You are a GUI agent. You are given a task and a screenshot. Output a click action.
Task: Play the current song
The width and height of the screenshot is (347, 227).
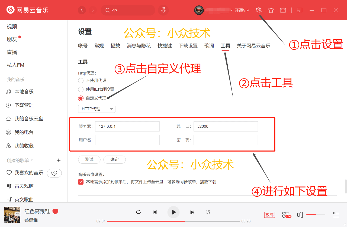pos(173,212)
